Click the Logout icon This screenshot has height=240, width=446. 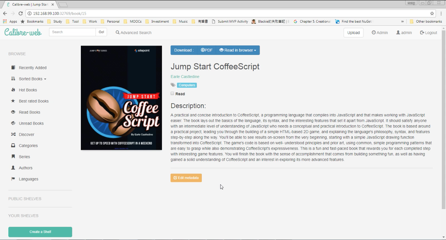(x=422, y=32)
